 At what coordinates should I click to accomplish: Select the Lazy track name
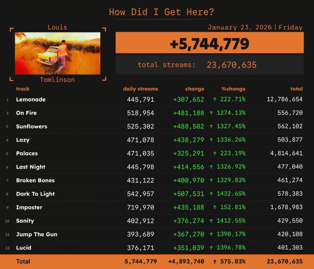point(23,140)
